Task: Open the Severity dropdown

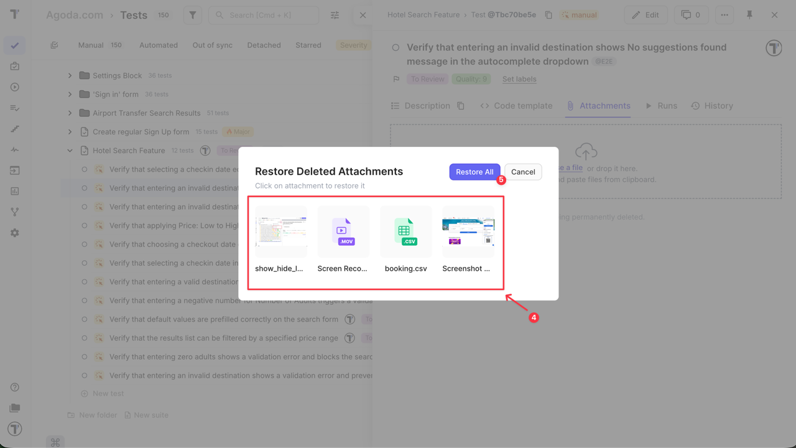Action: click(x=353, y=45)
